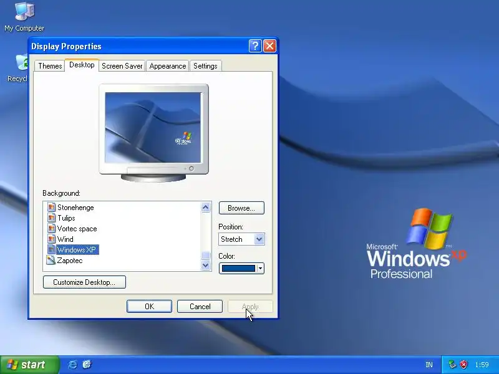Image resolution: width=499 pixels, height=374 pixels.
Task: Click the Stonehenge wallpaper file icon
Action: [x=51, y=208]
